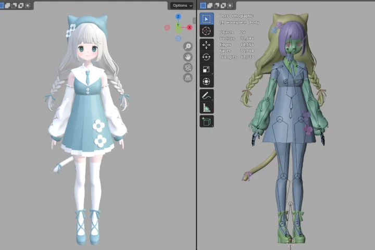Viewport: 375px width, 250px height.
Task: Select the Select Box tool in toolbar
Action: click(x=206, y=19)
